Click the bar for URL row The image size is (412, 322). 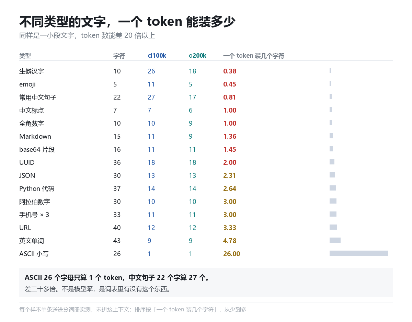point(333,227)
